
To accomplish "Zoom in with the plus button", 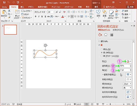I will 124,104.
